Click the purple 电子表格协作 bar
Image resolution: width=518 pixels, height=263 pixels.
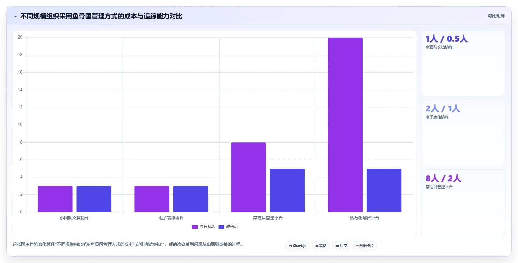point(152,199)
